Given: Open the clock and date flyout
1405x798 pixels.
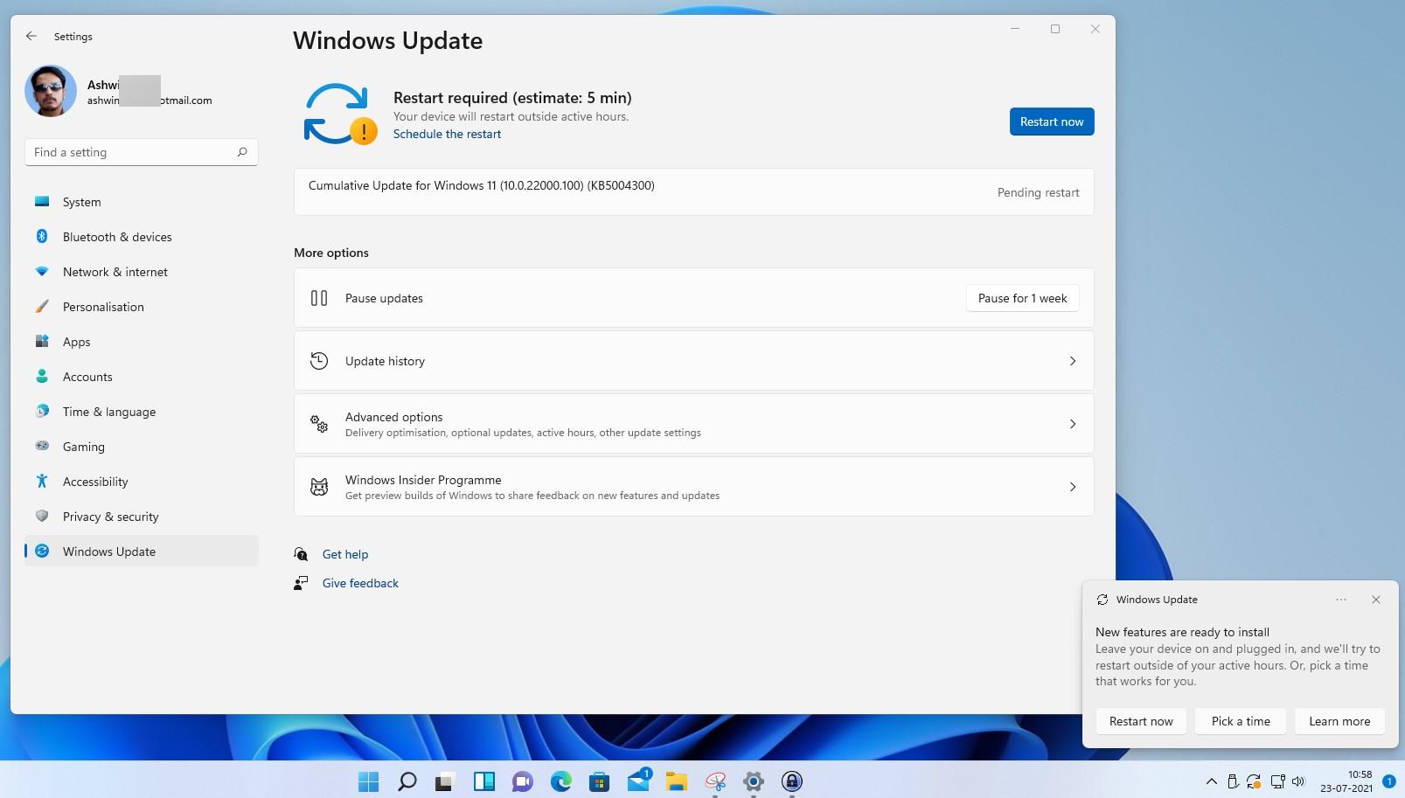Looking at the screenshot, I should (1346, 781).
